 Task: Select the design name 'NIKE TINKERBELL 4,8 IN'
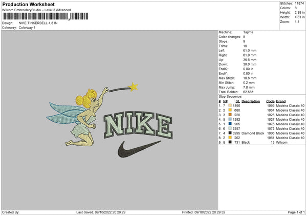tap(38, 23)
